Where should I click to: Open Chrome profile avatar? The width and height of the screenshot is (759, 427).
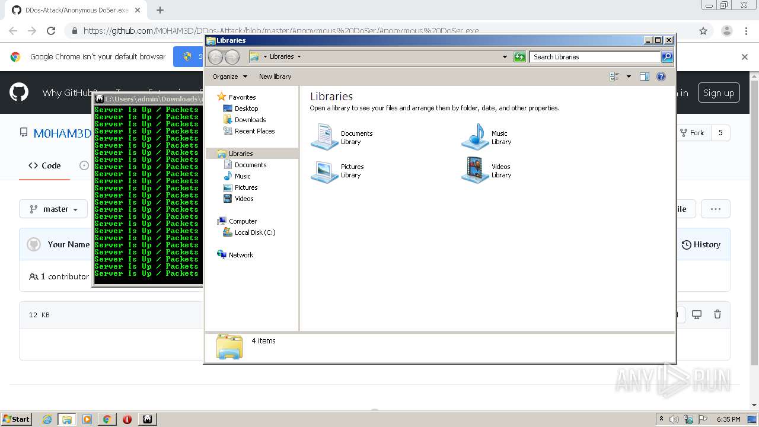pyautogui.click(x=726, y=31)
